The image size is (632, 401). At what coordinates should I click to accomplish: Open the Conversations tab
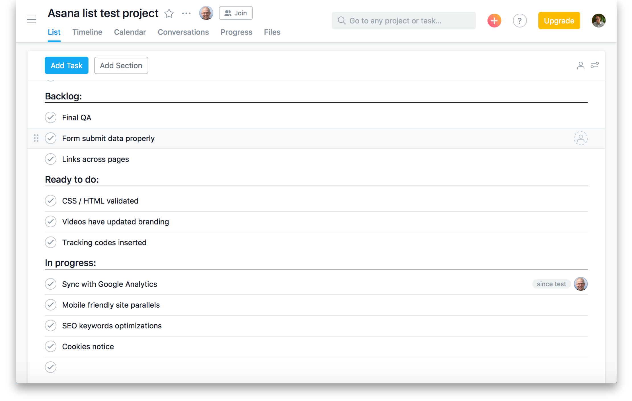click(183, 32)
